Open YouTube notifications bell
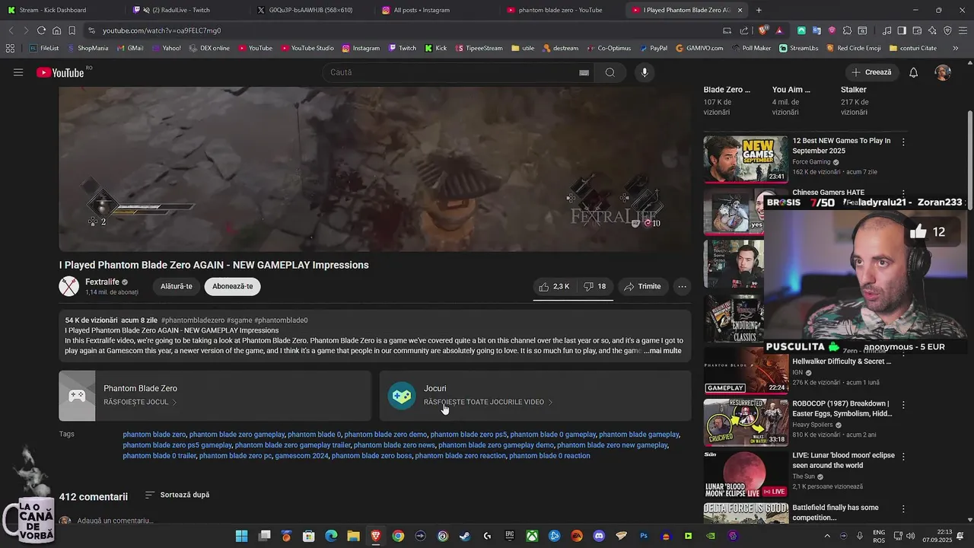Screen dimensions: 974x548 pos(913,72)
